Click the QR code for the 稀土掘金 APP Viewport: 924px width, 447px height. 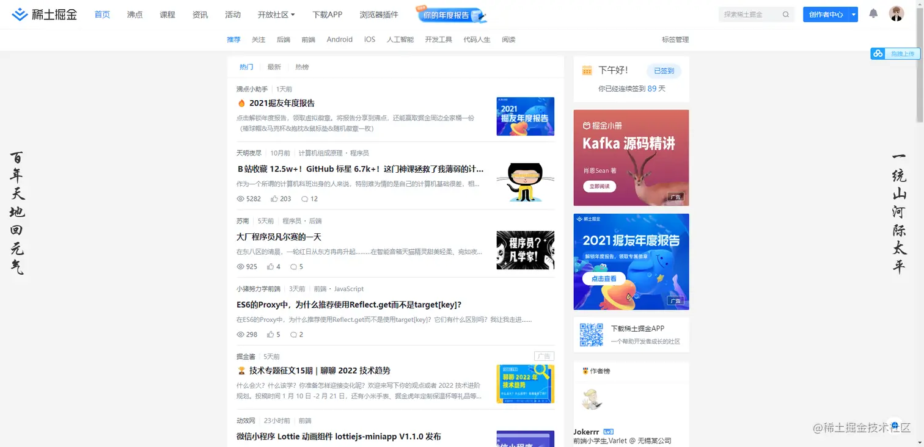point(592,335)
